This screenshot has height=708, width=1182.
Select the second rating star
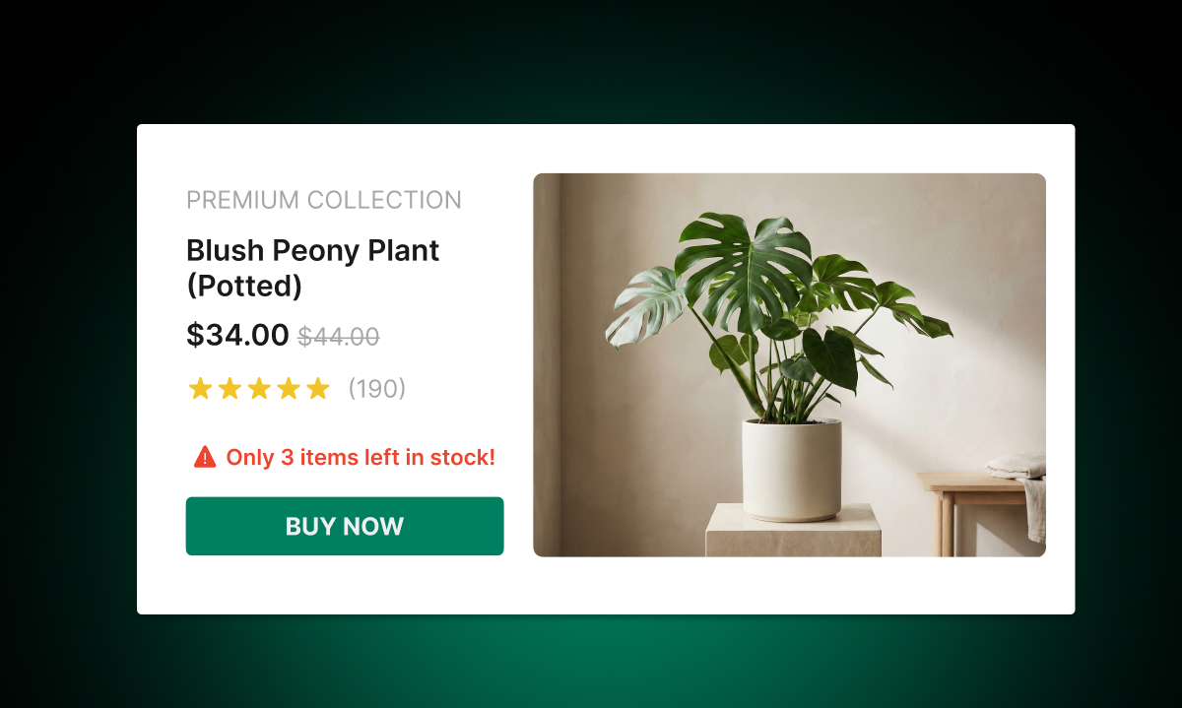point(229,388)
